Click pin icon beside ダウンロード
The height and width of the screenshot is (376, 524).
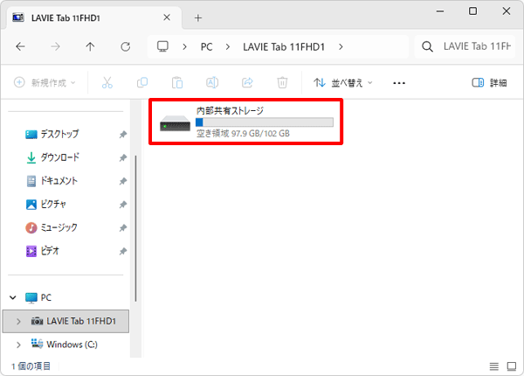pyautogui.click(x=123, y=157)
